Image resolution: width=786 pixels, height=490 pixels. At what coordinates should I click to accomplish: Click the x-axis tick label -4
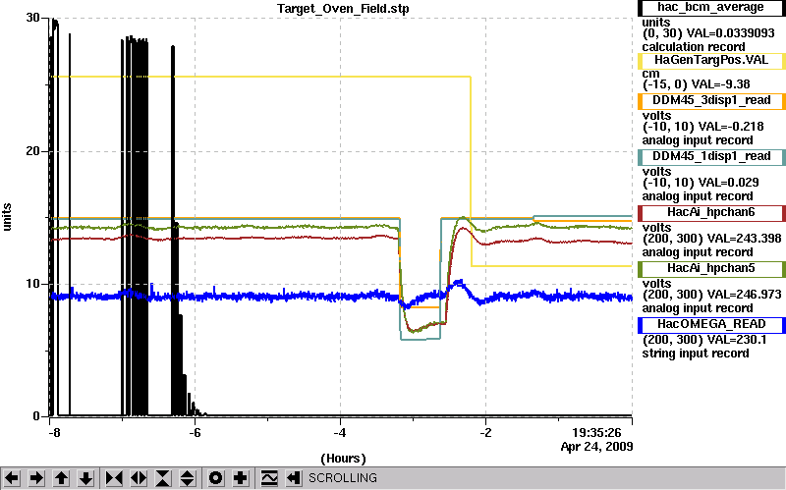click(339, 433)
